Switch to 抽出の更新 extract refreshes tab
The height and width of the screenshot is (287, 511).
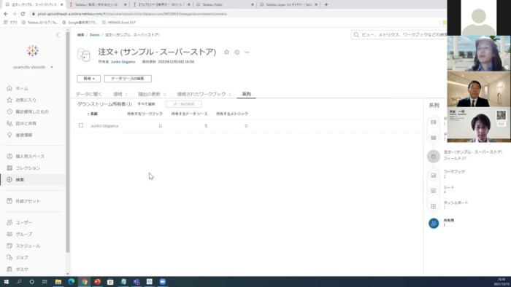point(152,94)
